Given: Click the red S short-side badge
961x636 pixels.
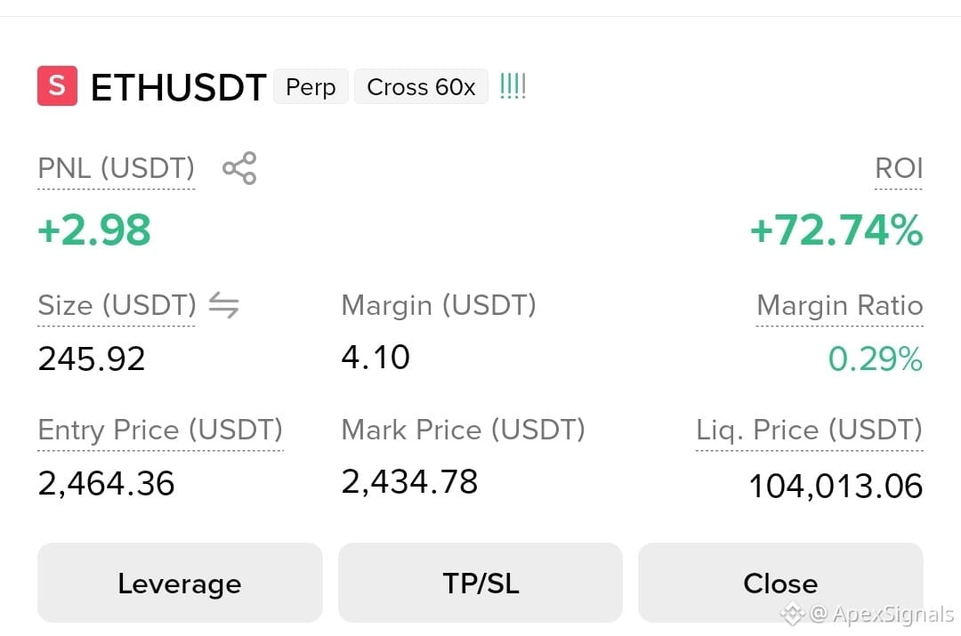Looking at the screenshot, I should tap(57, 85).
